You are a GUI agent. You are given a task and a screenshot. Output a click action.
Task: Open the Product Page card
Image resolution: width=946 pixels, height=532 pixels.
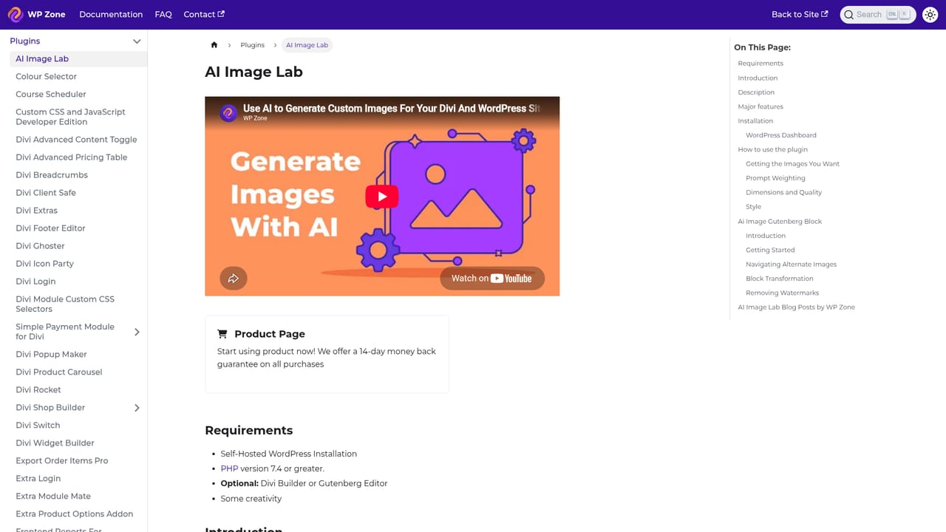327,355
